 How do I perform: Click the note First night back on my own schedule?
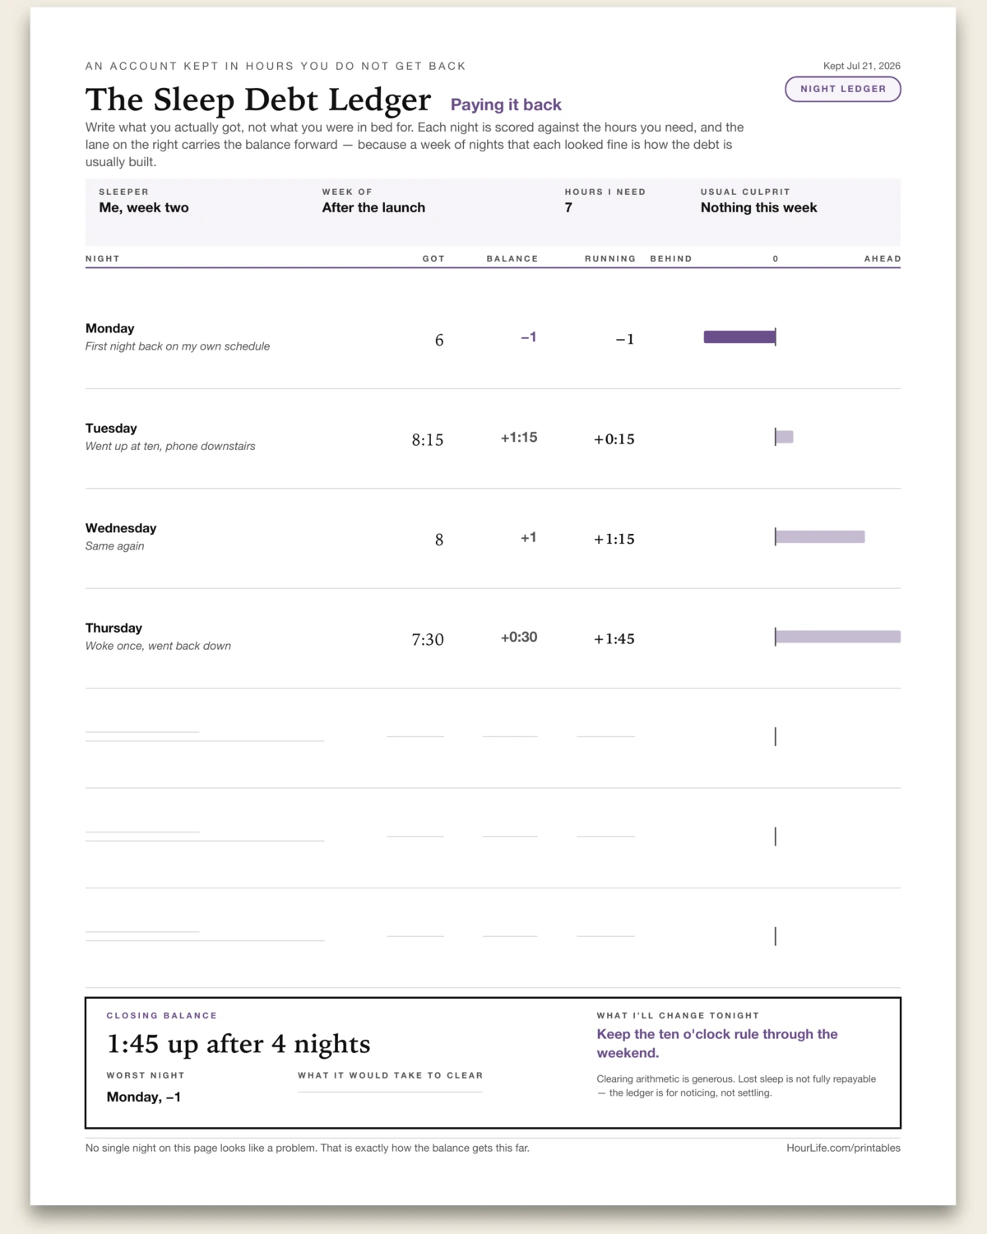178,346
